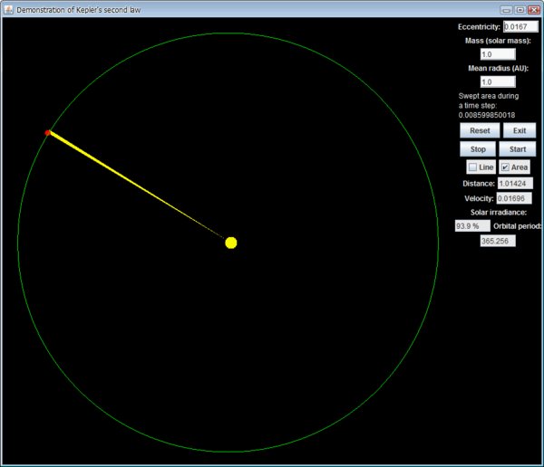Click the yellow sun at orbit center
Image resolution: width=544 pixels, height=467 pixels.
[231, 243]
